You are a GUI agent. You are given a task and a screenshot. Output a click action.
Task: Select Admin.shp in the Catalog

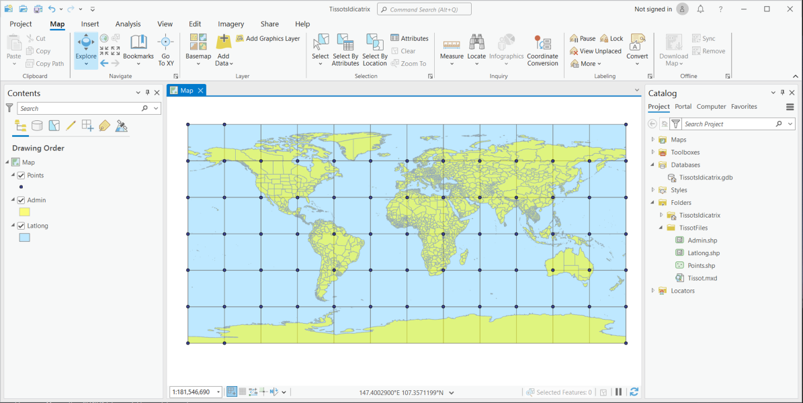pyautogui.click(x=702, y=240)
